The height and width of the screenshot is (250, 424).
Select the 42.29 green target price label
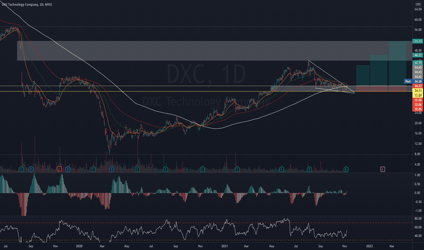(x=418, y=63)
